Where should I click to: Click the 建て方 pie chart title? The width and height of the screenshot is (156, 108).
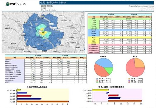[135, 57]
